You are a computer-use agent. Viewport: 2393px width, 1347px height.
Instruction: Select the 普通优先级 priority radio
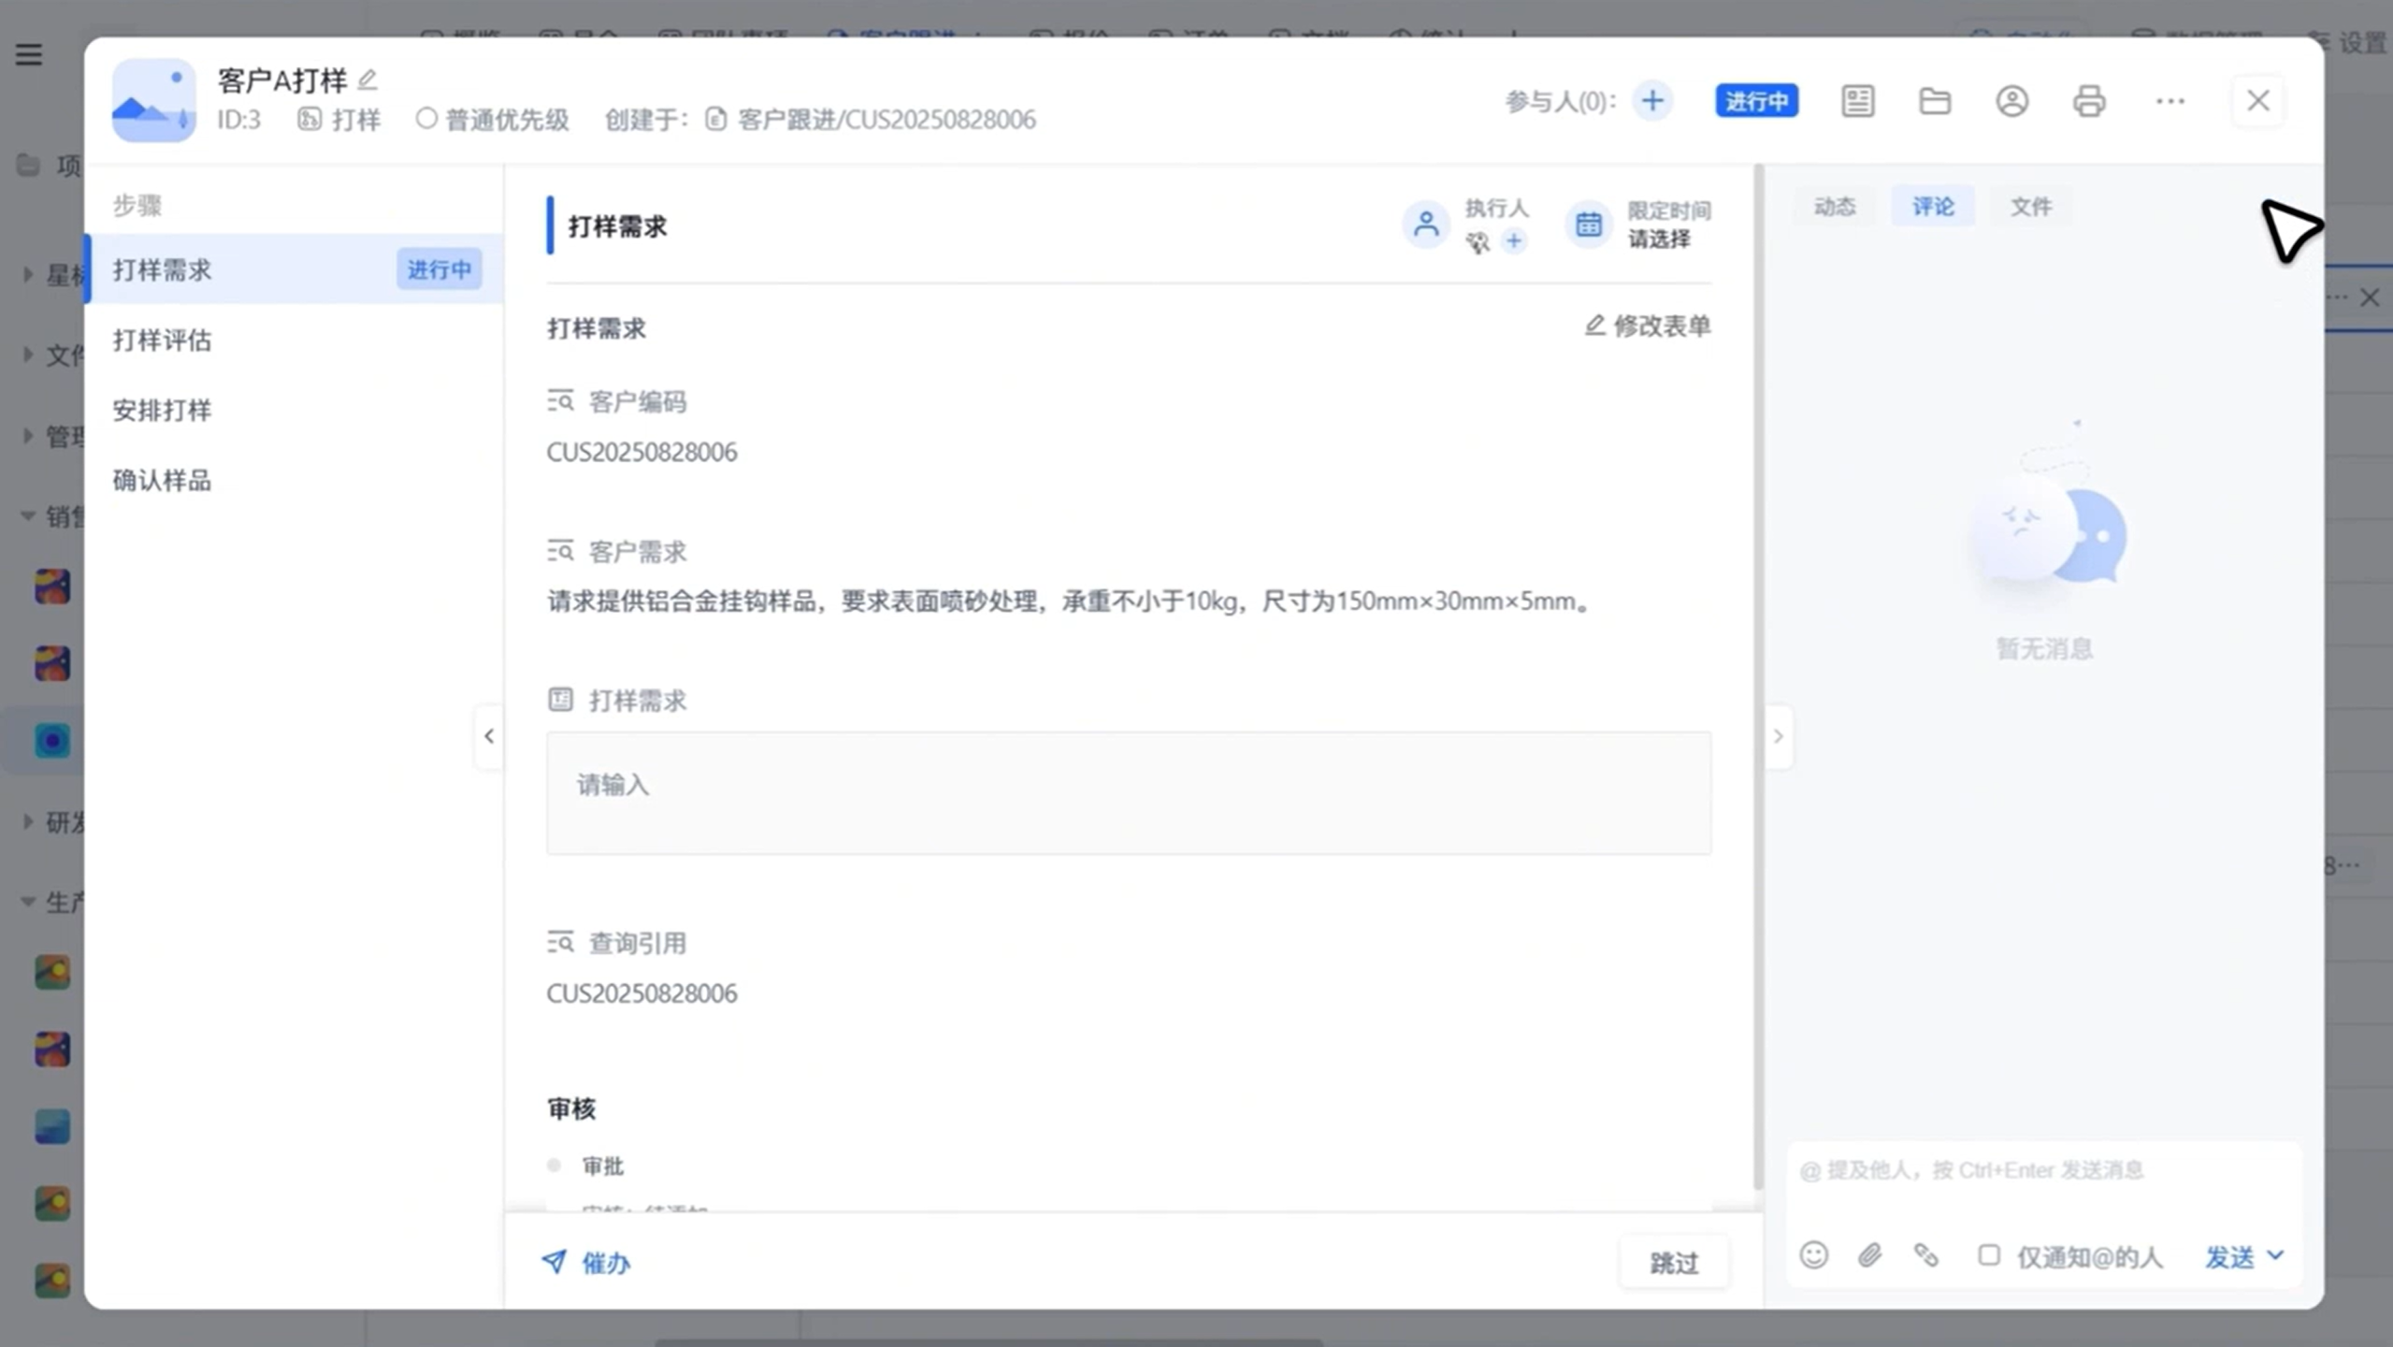[x=426, y=119]
